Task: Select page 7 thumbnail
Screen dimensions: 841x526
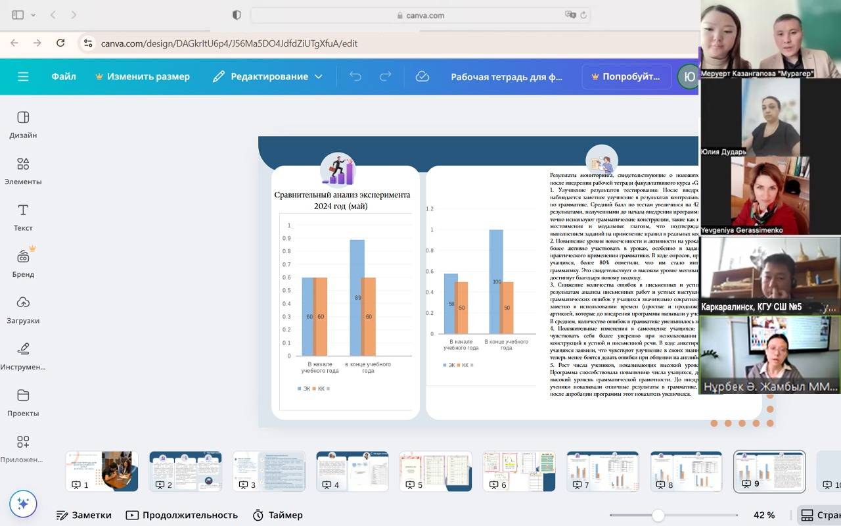Action: point(602,471)
